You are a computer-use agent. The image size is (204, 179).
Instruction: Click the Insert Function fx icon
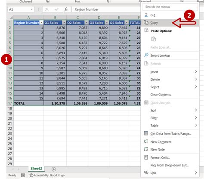[66, 9]
